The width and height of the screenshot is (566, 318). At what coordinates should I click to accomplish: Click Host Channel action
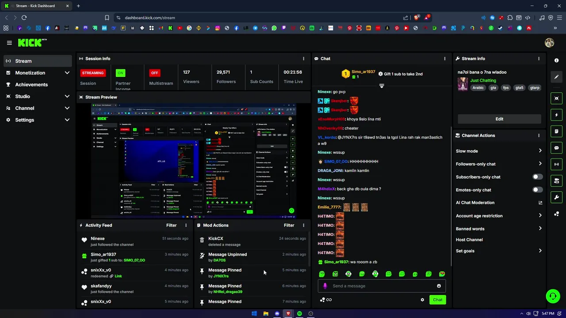(x=469, y=240)
